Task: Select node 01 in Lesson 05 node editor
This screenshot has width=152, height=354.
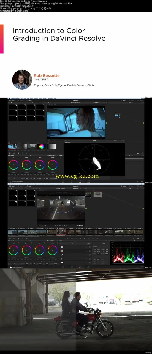Action: (x=117, y=115)
